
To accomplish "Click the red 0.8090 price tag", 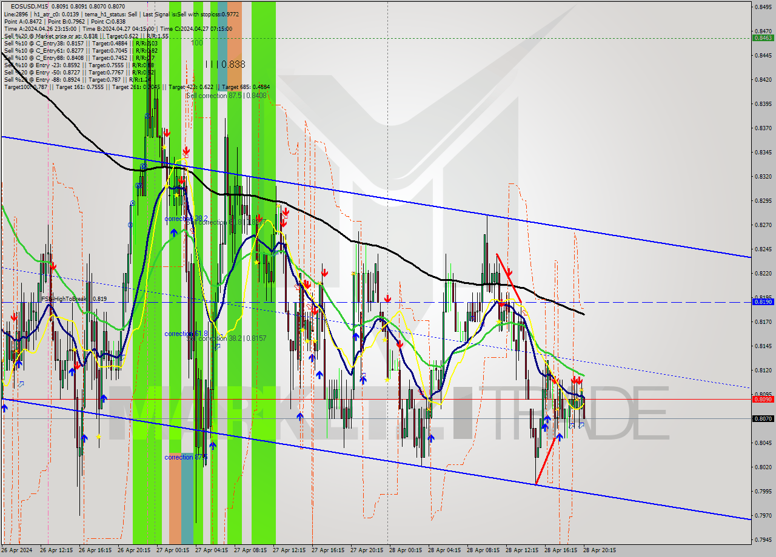I will click(763, 399).
